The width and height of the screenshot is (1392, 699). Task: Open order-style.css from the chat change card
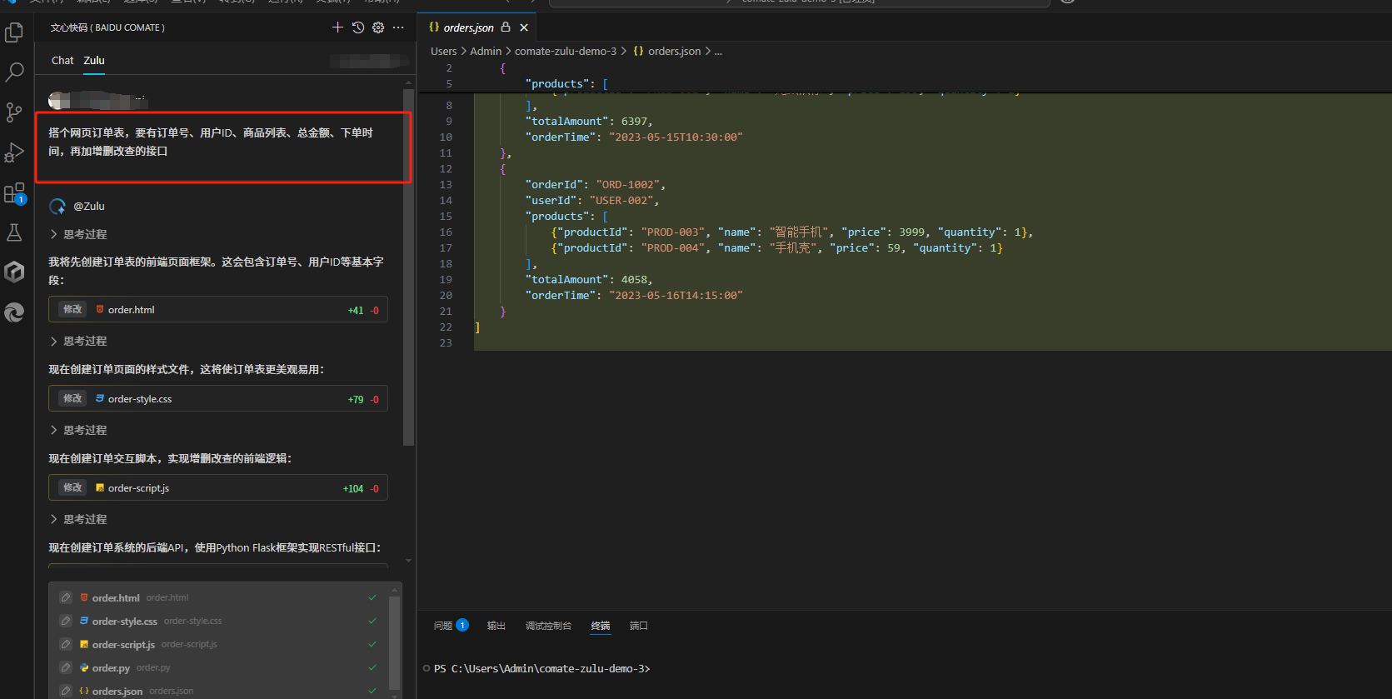tap(140, 399)
